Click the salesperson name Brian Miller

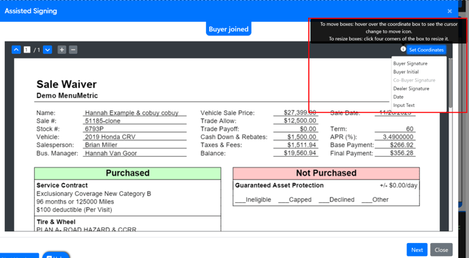[x=101, y=145]
